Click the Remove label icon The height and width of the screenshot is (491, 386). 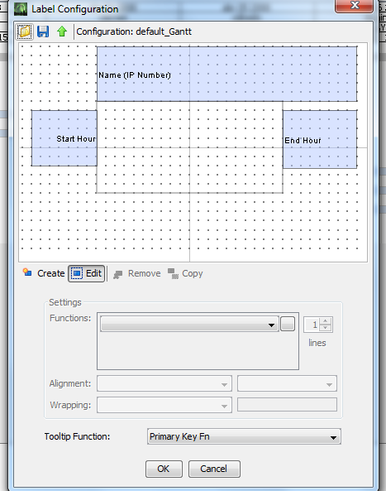(118, 275)
